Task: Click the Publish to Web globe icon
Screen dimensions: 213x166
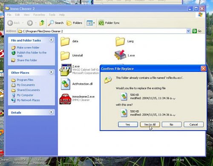Action: [x=14, y=53]
